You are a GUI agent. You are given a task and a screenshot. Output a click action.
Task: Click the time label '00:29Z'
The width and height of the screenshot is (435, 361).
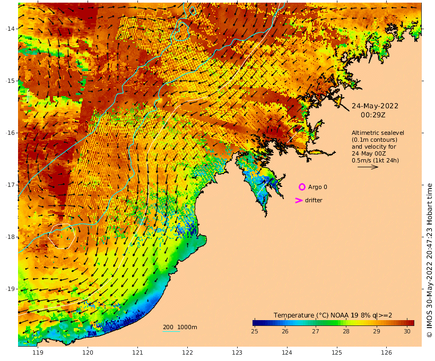pyautogui.click(x=373, y=115)
